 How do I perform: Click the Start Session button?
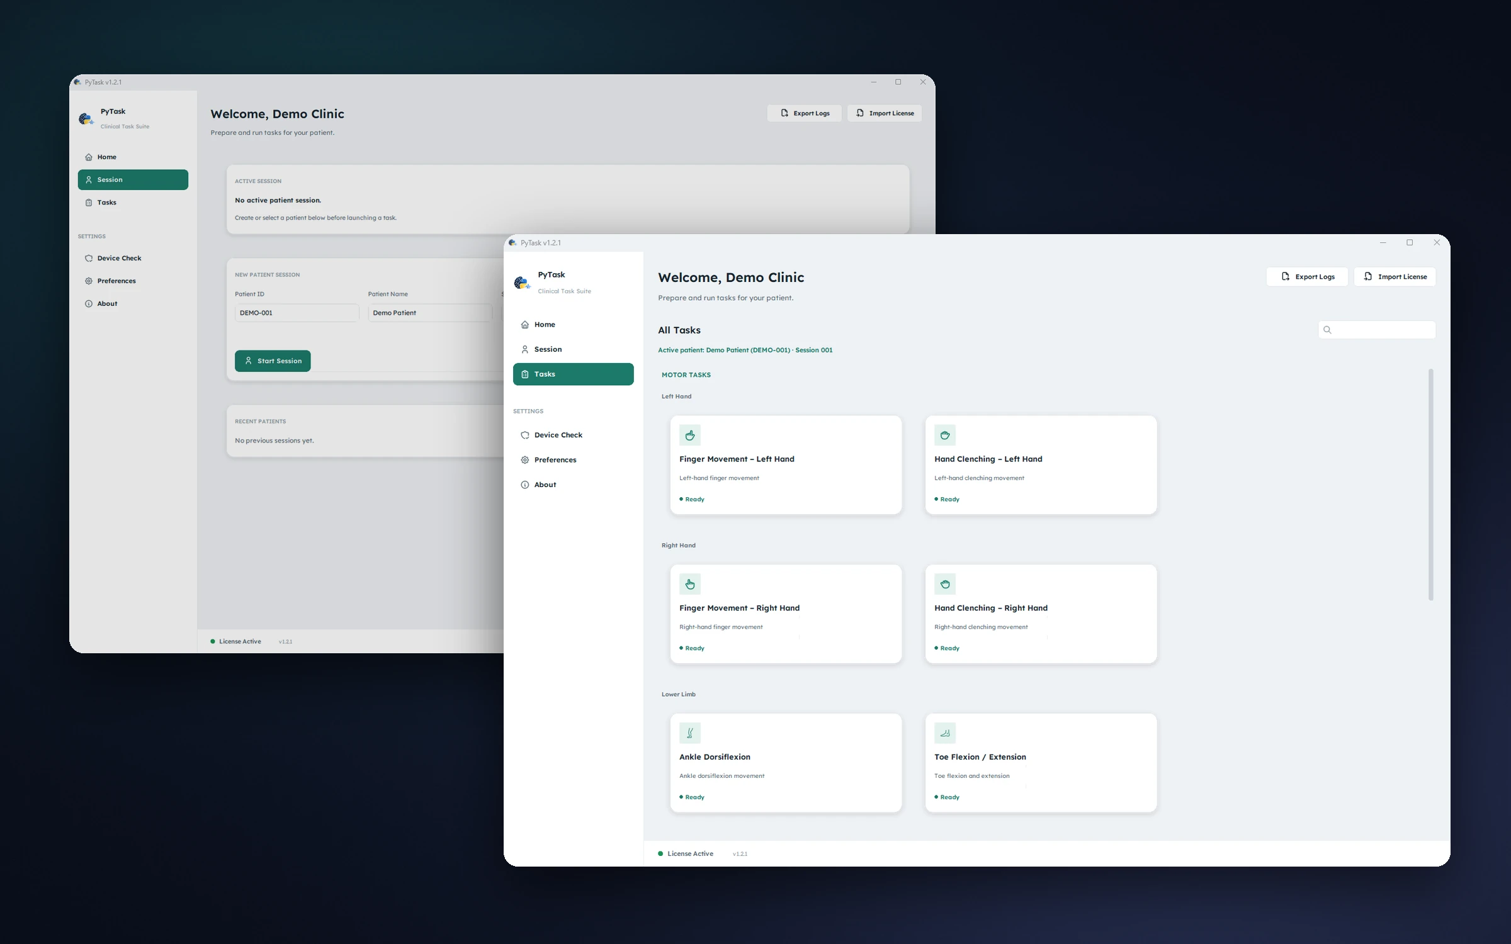273,361
